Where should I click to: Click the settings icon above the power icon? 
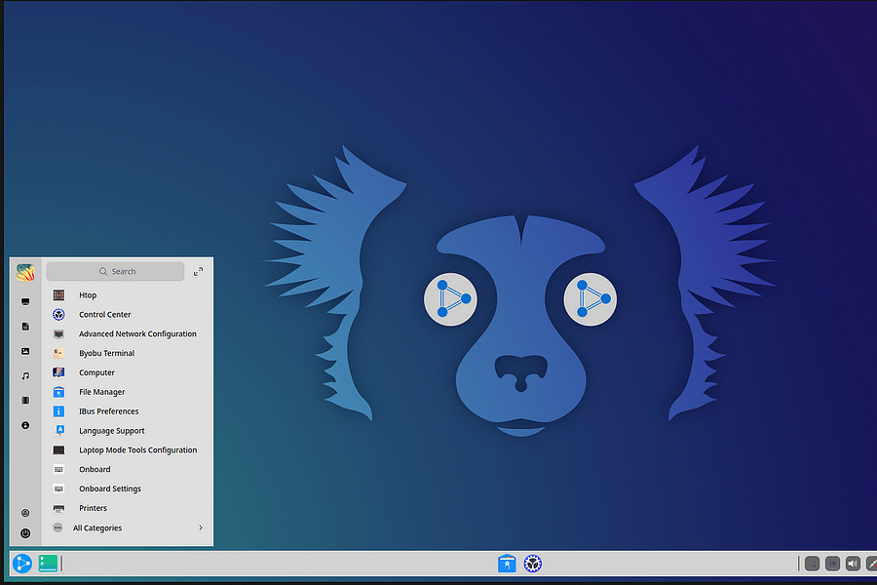pyautogui.click(x=24, y=512)
